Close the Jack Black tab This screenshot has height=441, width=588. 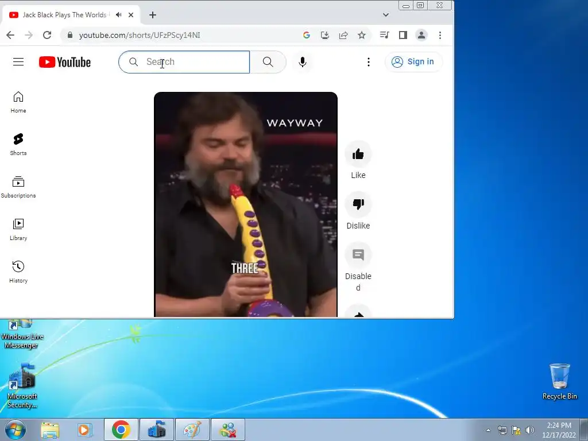(x=131, y=15)
